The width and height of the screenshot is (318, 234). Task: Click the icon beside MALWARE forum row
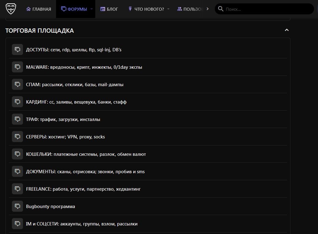pos(17,67)
